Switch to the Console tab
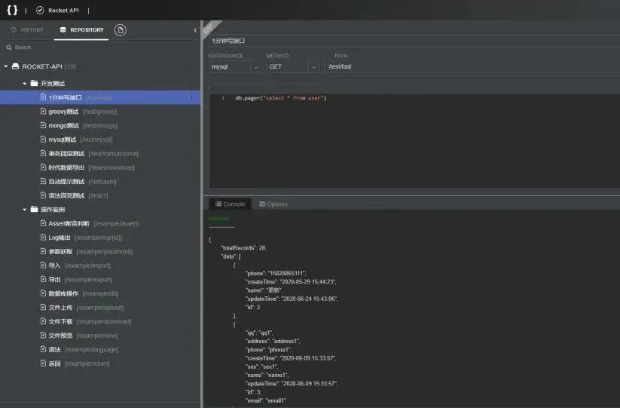Screen dimensions: 620x408 (230, 204)
